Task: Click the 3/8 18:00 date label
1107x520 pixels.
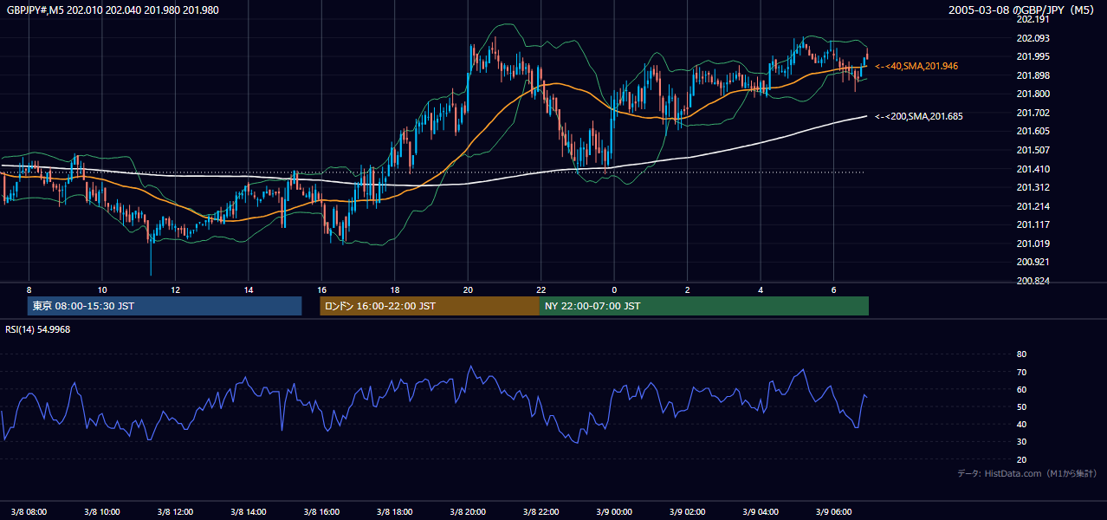Action: [x=395, y=511]
